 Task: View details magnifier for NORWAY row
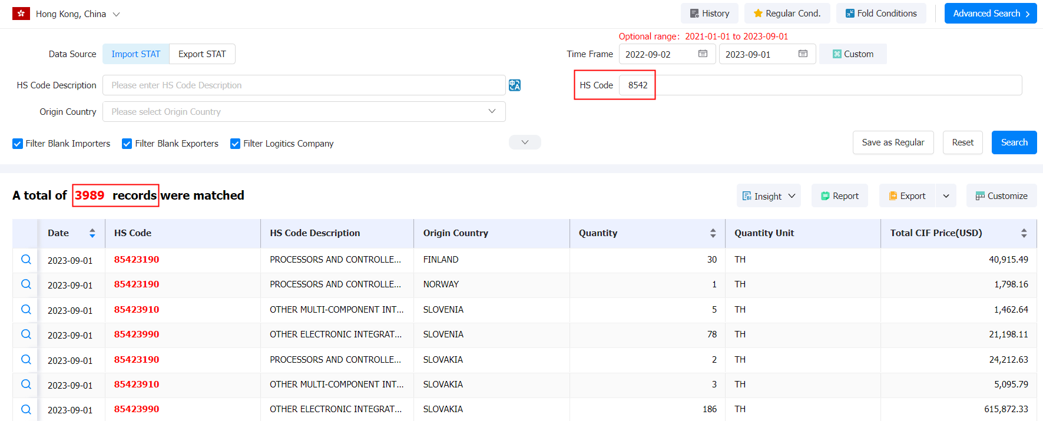tap(26, 284)
